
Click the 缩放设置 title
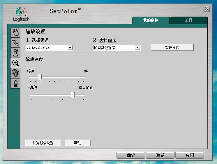[36, 31]
